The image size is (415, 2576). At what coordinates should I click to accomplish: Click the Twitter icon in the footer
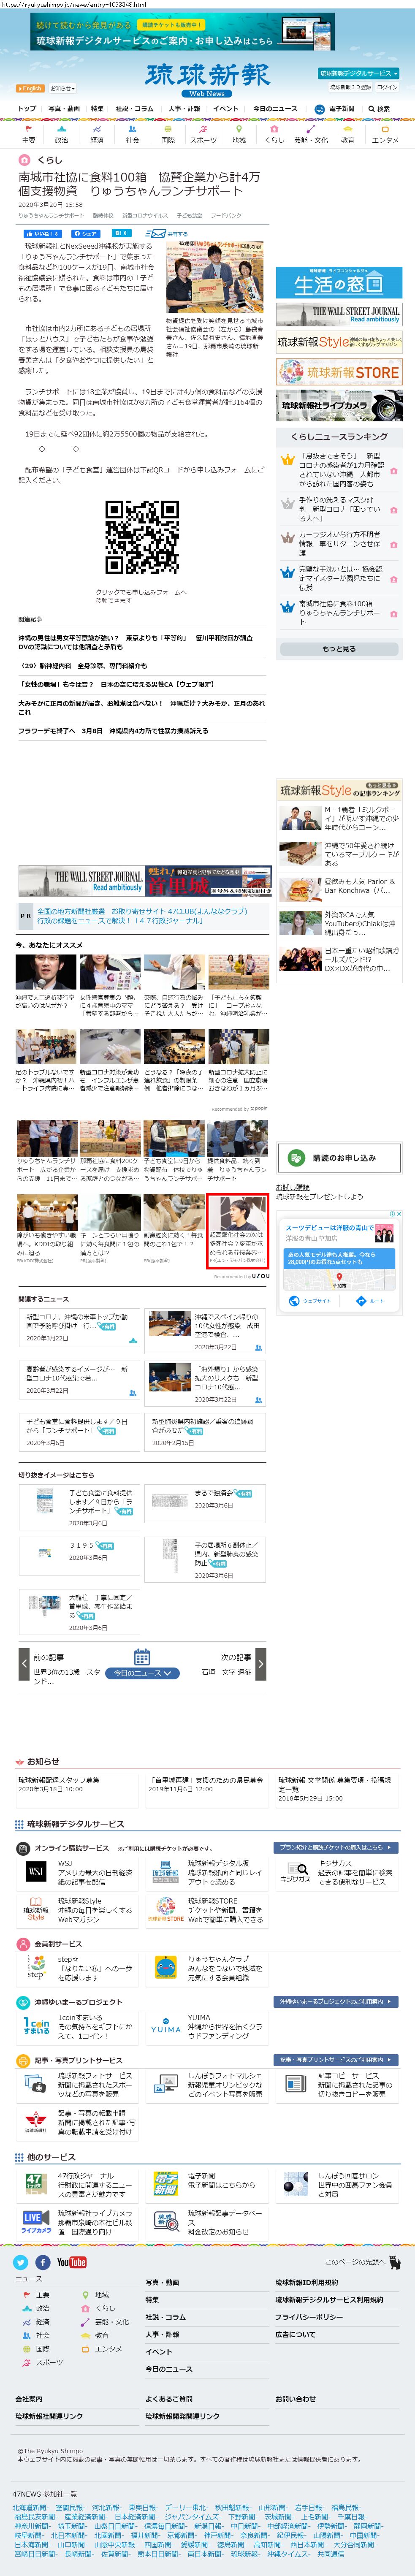[20, 2262]
